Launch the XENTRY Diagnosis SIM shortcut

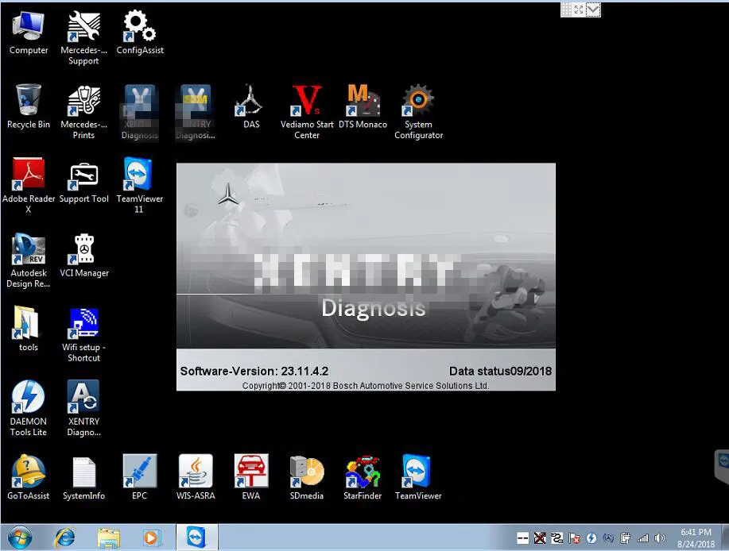[x=196, y=111]
